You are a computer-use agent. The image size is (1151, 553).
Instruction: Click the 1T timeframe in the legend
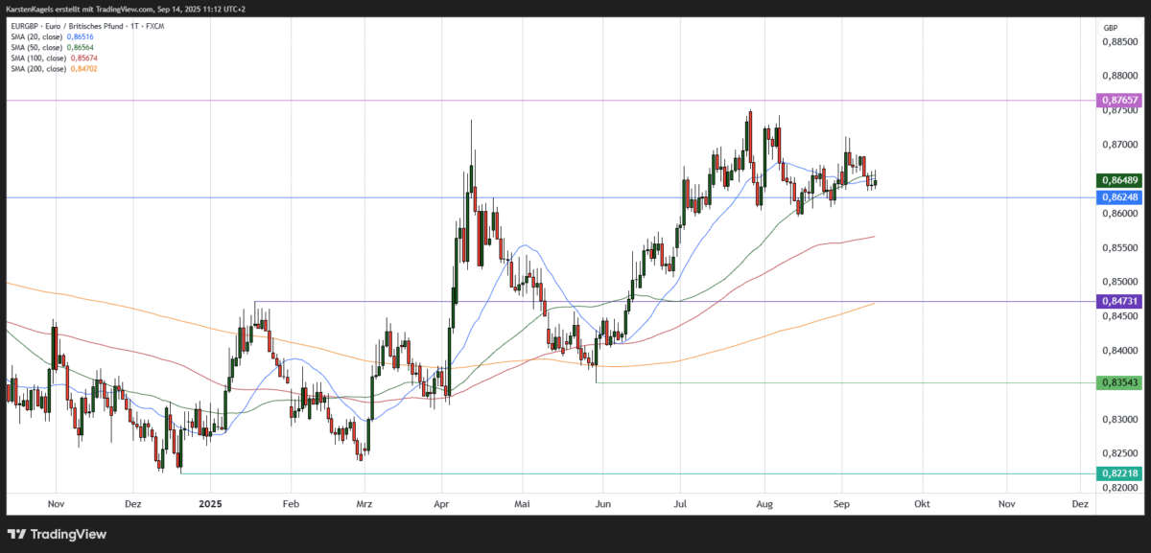click(134, 26)
